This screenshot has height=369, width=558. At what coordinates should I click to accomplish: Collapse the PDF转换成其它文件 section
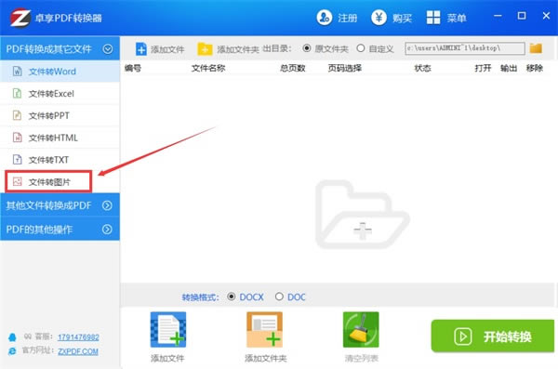click(108, 48)
